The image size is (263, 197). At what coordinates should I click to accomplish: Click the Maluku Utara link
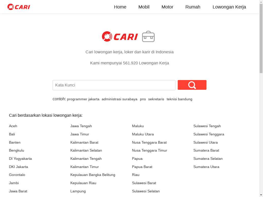pos(143,134)
